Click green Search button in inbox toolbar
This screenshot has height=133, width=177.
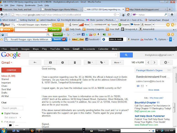[54, 30]
